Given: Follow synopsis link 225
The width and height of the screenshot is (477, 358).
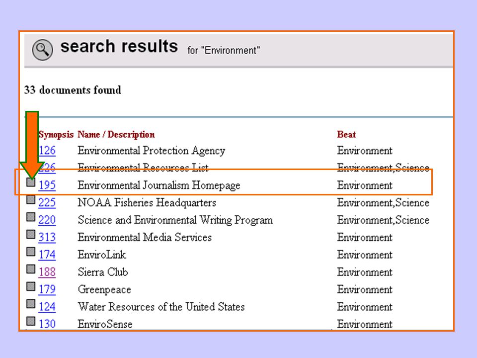Looking at the screenshot, I should [47, 202].
